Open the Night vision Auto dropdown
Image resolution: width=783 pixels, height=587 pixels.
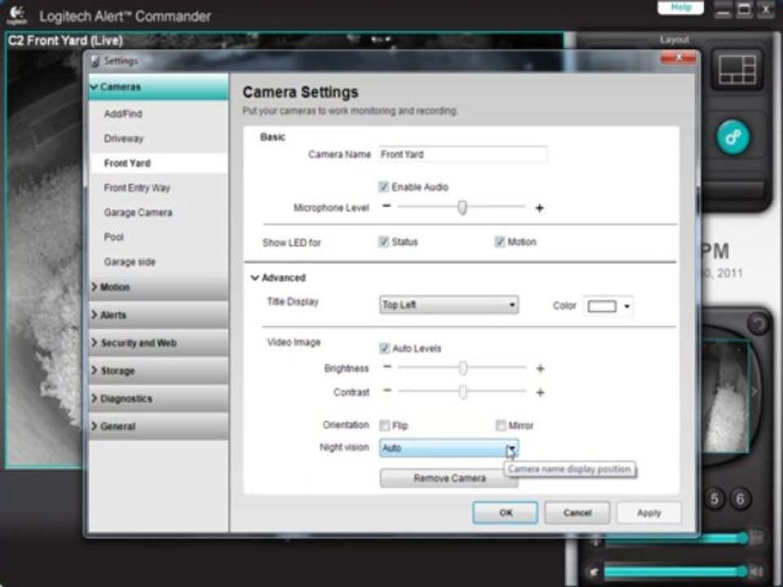point(449,448)
